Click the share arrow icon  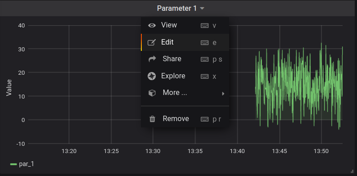pyautogui.click(x=152, y=59)
